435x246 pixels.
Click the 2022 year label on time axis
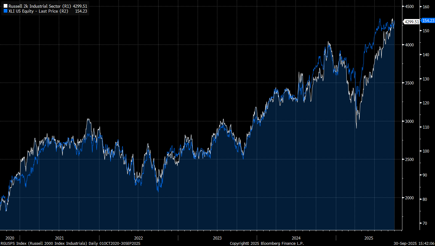139,238
